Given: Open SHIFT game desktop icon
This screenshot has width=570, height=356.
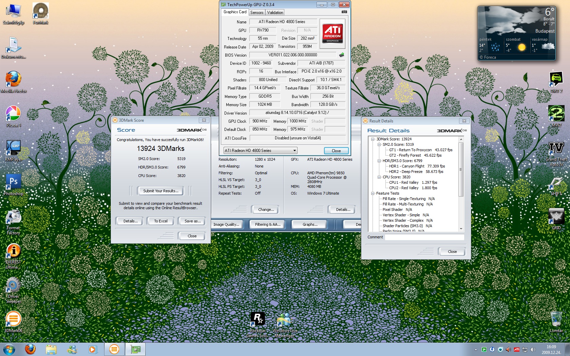Looking at the screenshot, I should coord(556,184).
